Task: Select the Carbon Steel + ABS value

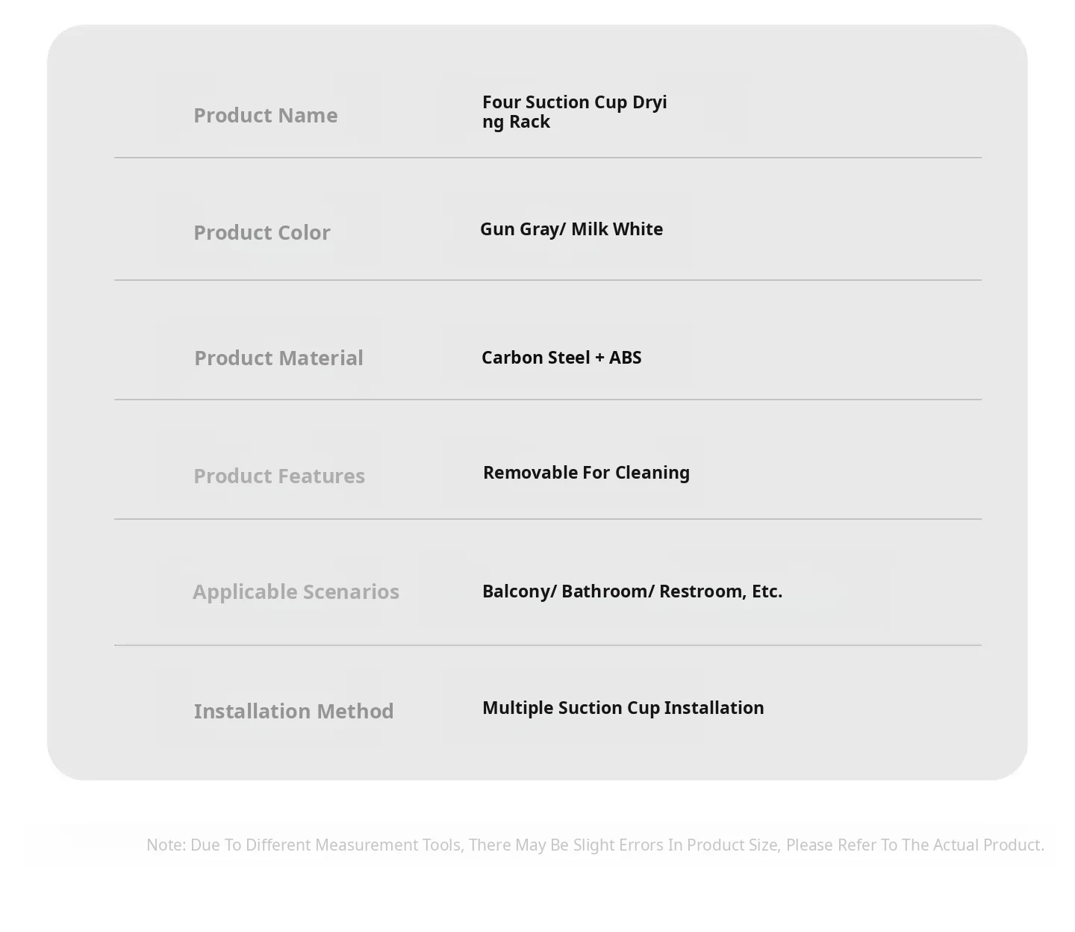Action: 561,358
